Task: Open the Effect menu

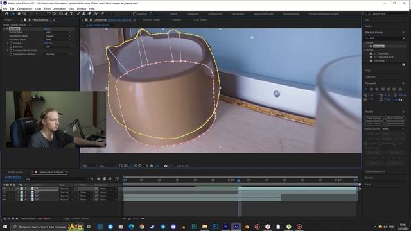Action: click(x=47, y=8)
